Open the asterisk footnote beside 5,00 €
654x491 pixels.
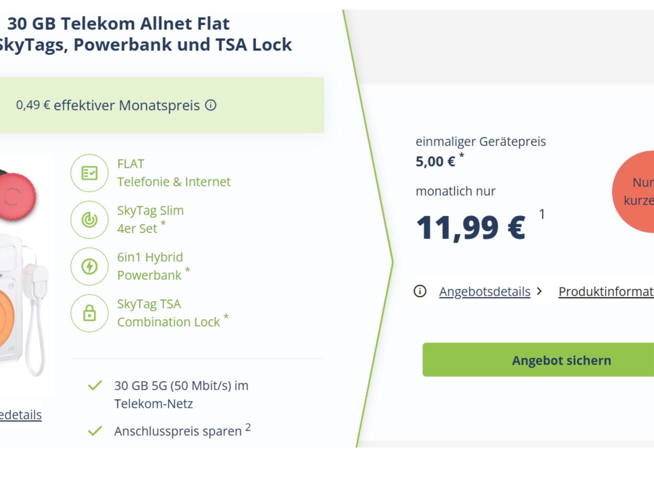click(x=462, y=155)
